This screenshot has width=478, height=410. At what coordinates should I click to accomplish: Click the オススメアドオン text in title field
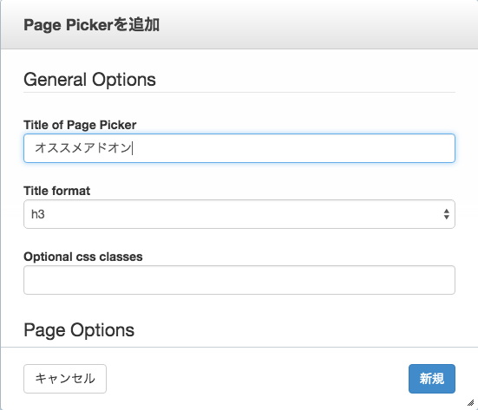point(83,148)
